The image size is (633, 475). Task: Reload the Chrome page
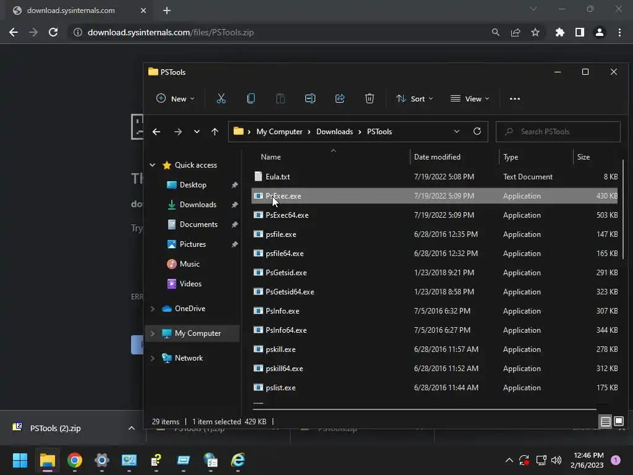[53, 32]
